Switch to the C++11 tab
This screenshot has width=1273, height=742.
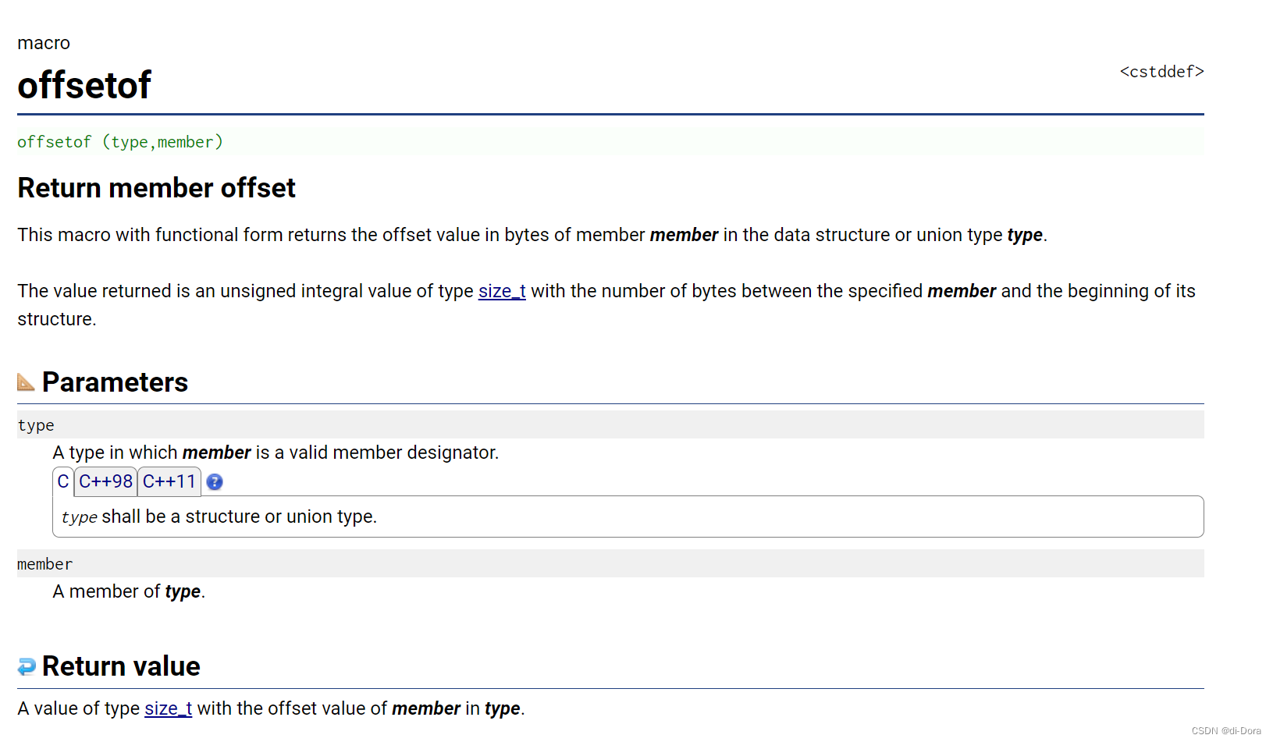pyautogui.click(x=169, y=481)
